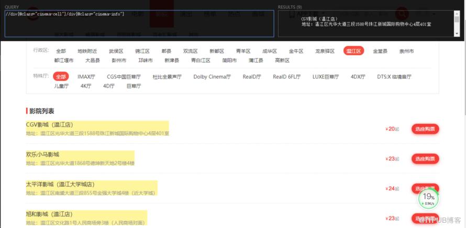Click 选座购票 for 欢乐小马影城
The image size is (466, 228).
click(425, 159)
